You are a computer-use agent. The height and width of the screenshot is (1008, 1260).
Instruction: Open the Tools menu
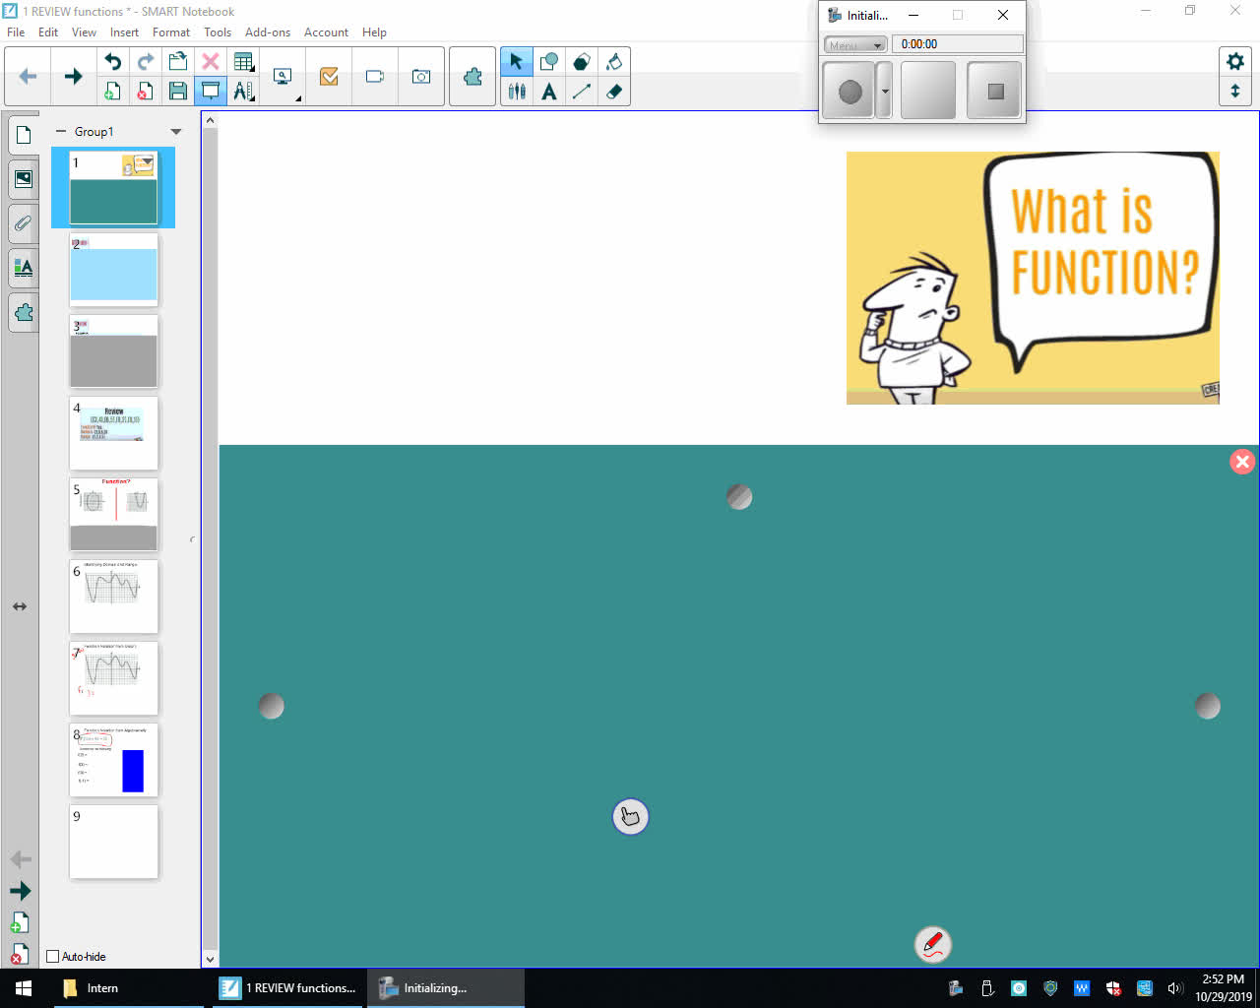(218, 32)
